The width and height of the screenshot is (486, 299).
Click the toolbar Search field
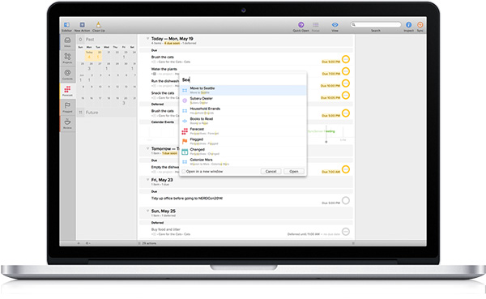pyautogui.click(x=376, y=24)
